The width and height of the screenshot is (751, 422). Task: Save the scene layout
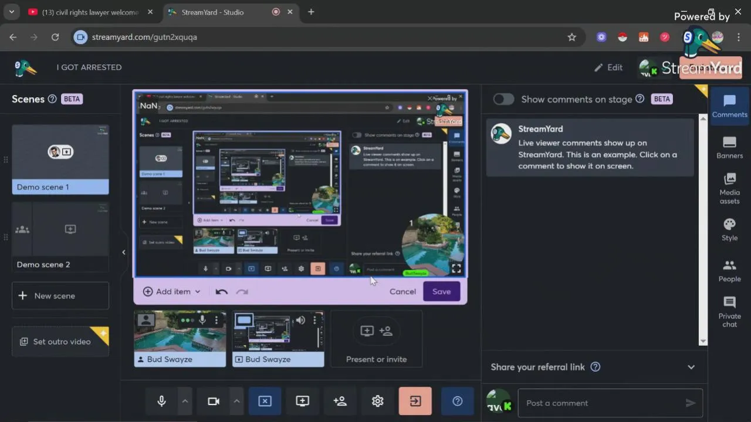pyautogui.click(x=441, y=291)
